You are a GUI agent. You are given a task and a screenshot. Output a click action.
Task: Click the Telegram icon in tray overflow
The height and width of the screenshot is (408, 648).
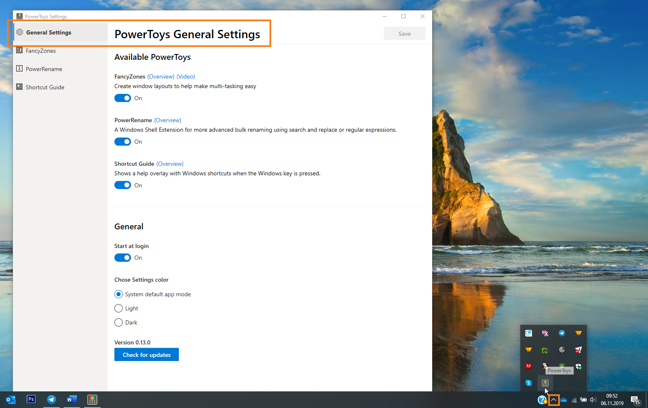pyautogui.click(x=562, y=333)
